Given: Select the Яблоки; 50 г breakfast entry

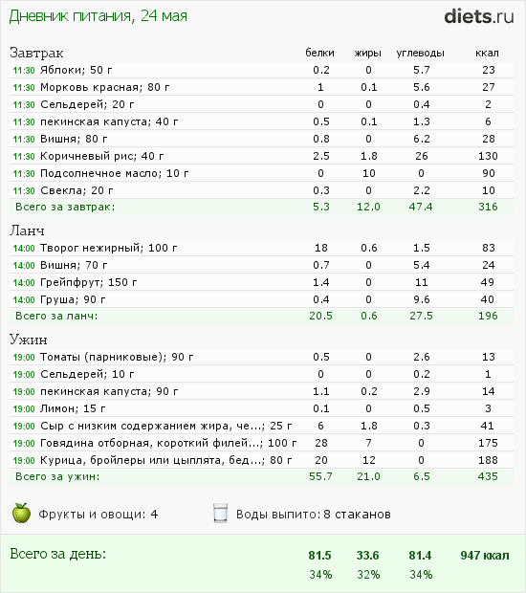Looking at the screenshot, I should (x=76, y=70).
